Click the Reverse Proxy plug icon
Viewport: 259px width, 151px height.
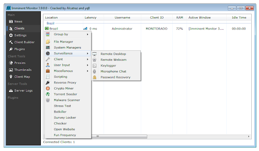point(48,83)
